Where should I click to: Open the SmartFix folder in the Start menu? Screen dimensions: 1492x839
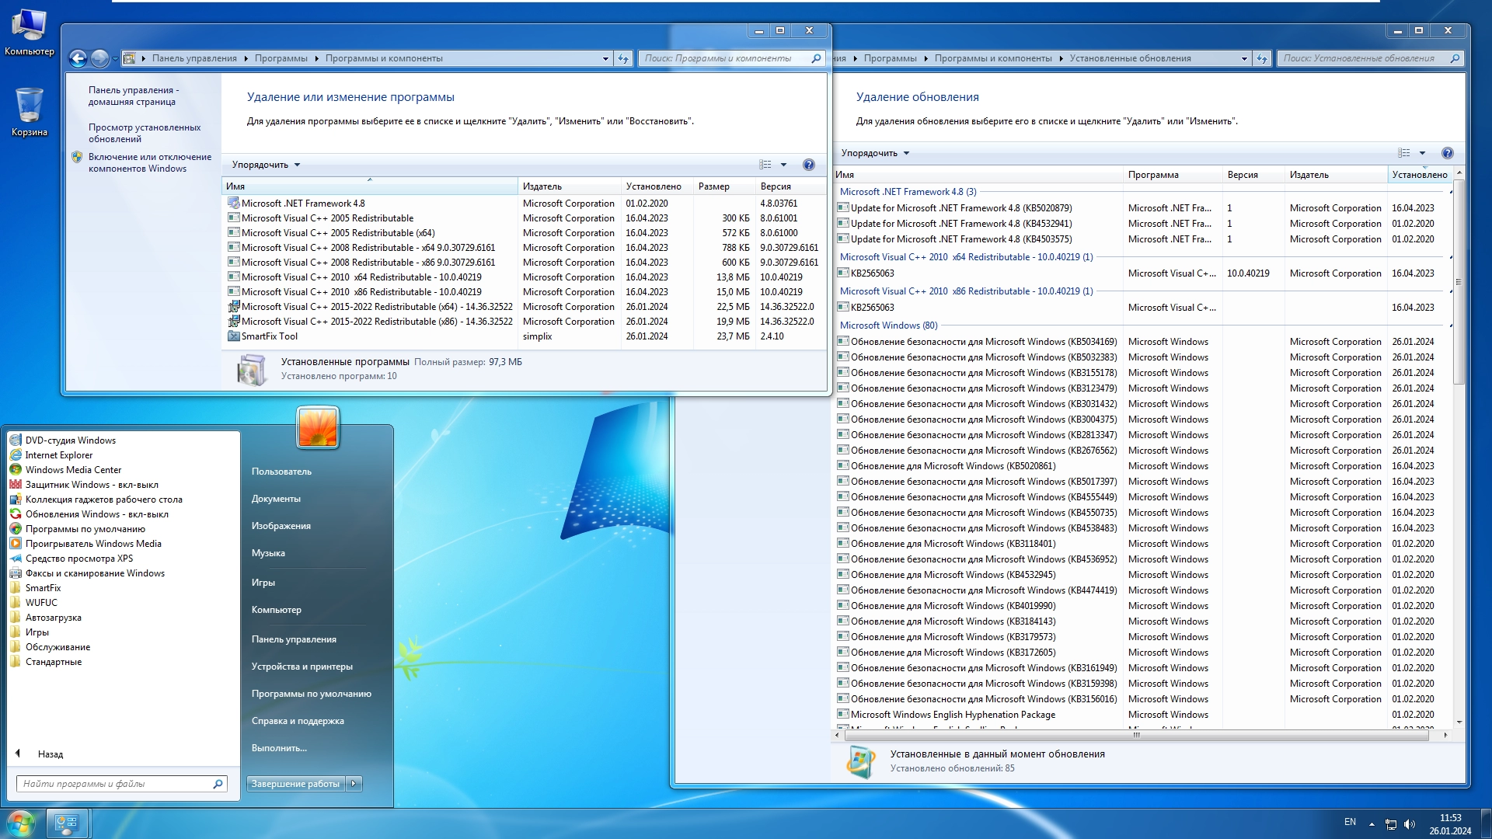(x=43, y=588)
